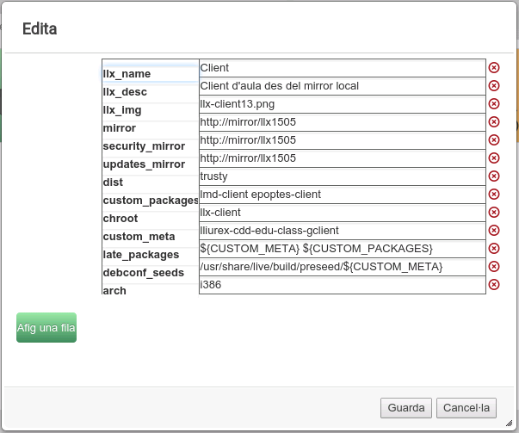
Task: Delete the arch row
Action: point(494,285)
